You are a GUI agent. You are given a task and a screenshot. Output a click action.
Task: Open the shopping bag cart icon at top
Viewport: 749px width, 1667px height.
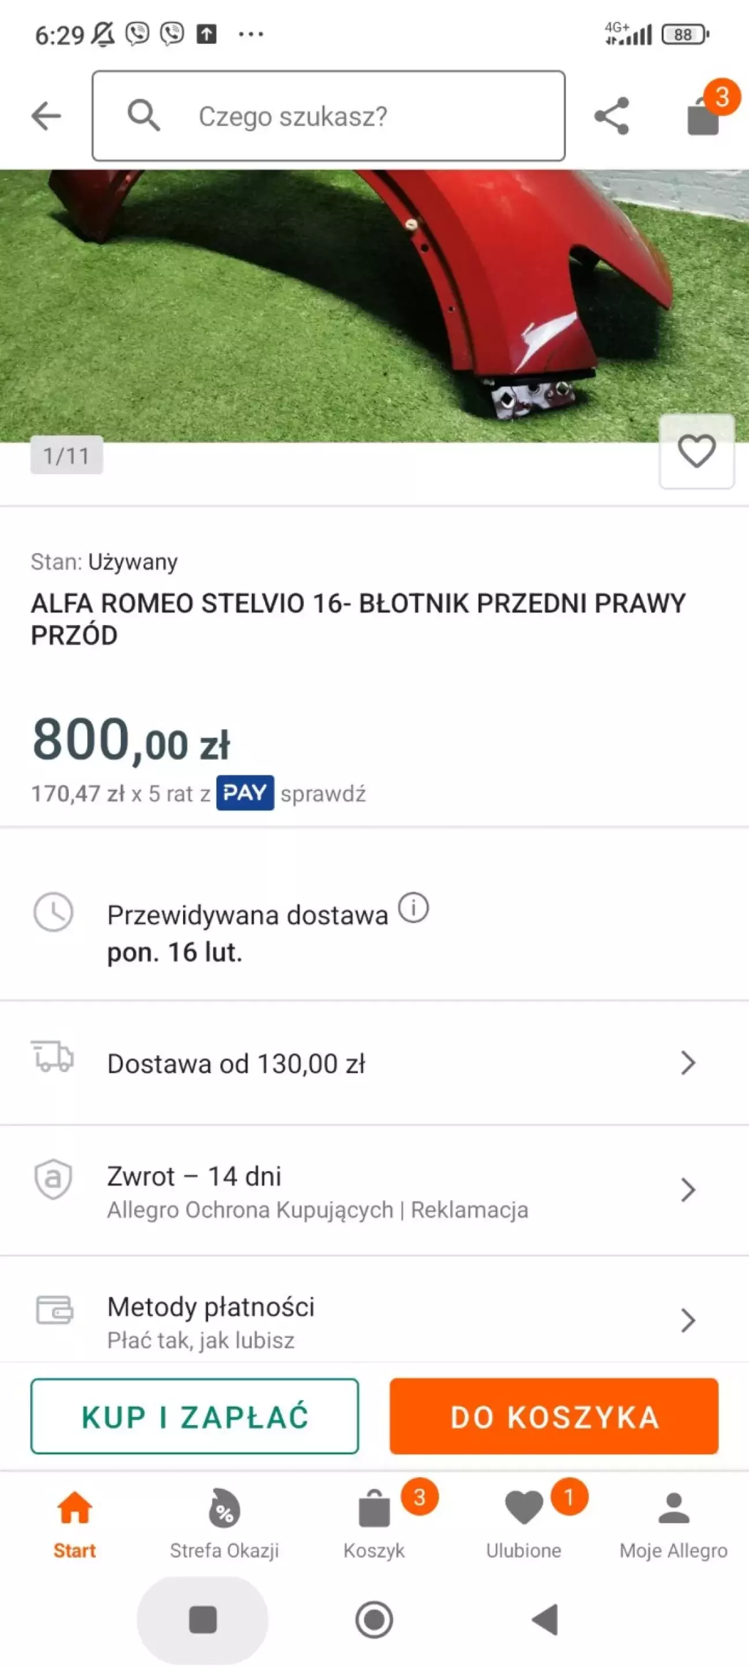[703, 116]
